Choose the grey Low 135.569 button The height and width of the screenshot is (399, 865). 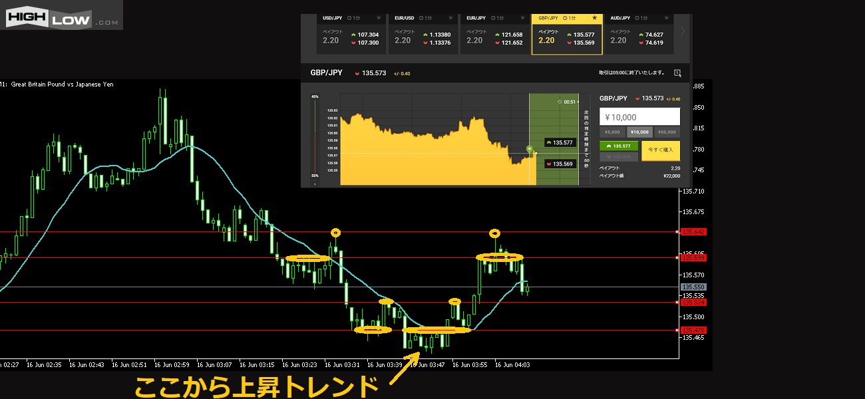(x=619, y=157)
